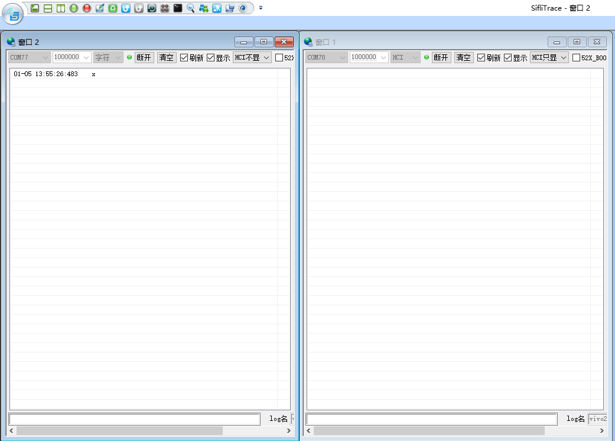This screenshot has height=441, width=615.
Task: Click the command input field in 窗口 2
Action: tap(134, 419)
